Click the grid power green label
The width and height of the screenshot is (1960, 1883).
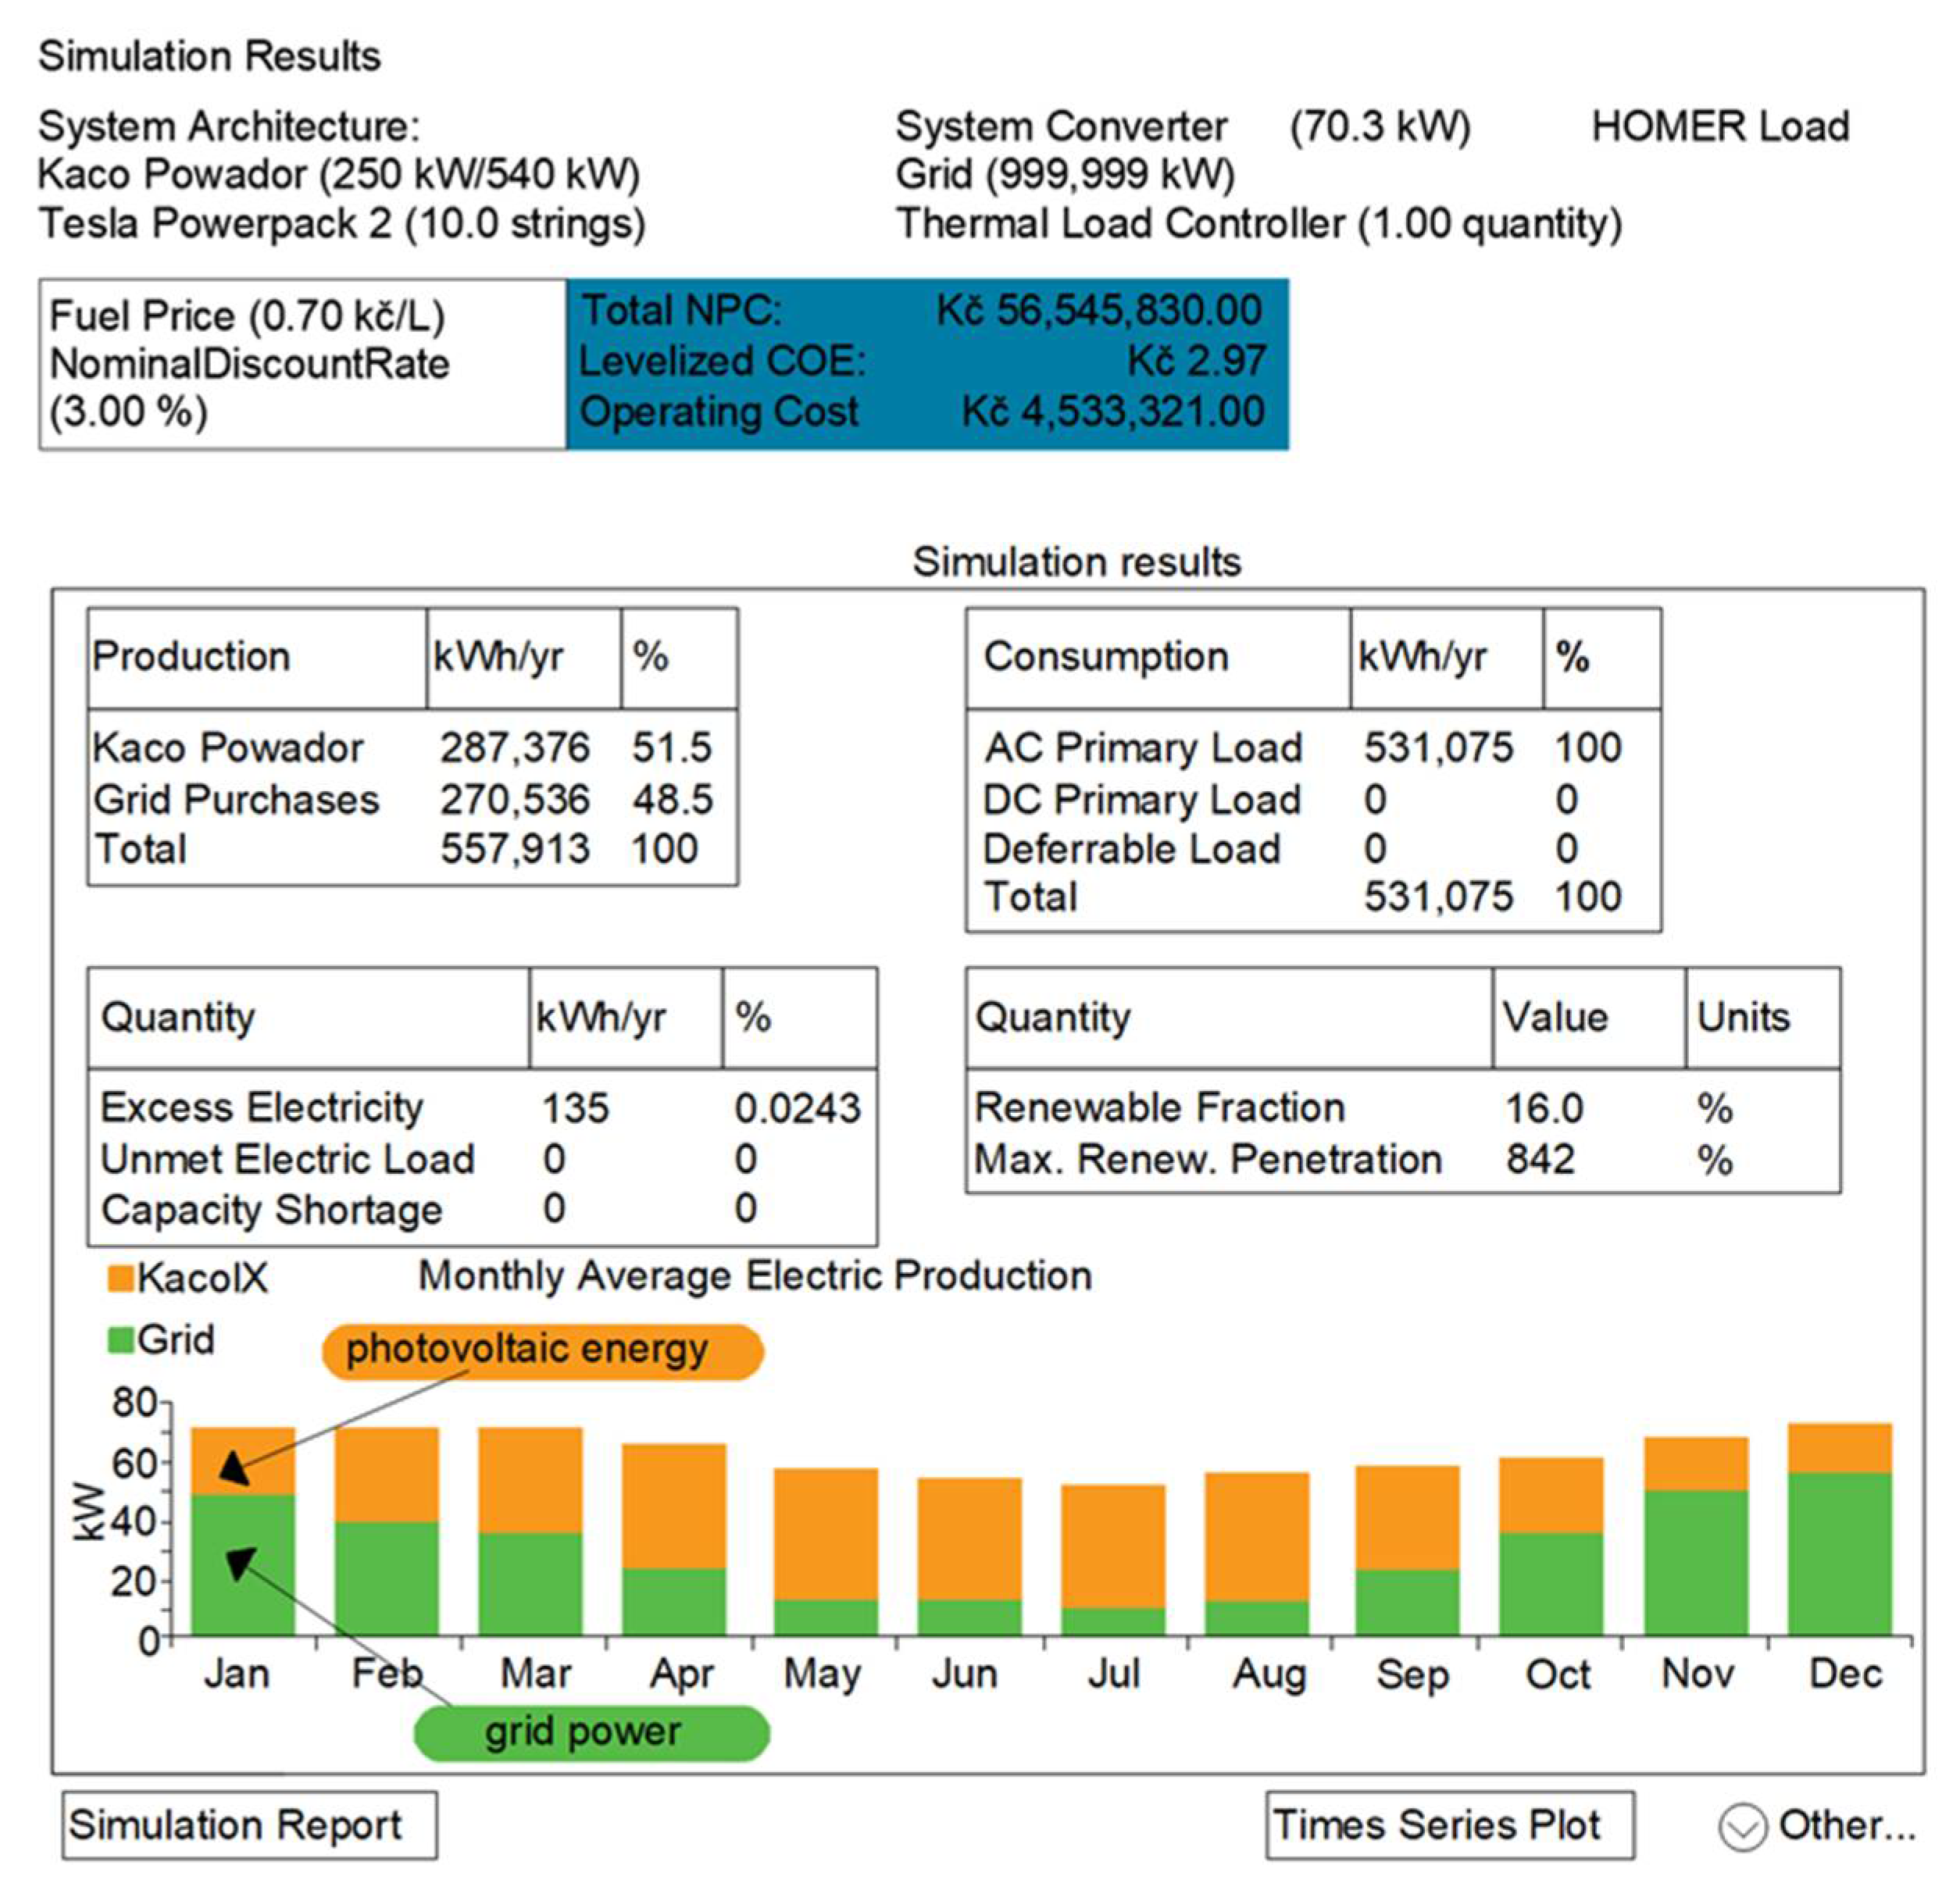pyautogui.click(x=591, y=1733)
